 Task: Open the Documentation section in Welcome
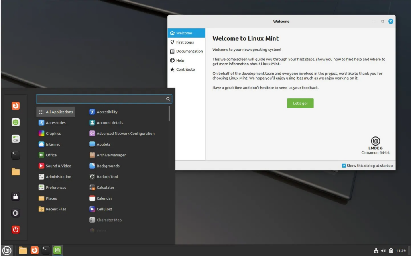tap(189, 51)
